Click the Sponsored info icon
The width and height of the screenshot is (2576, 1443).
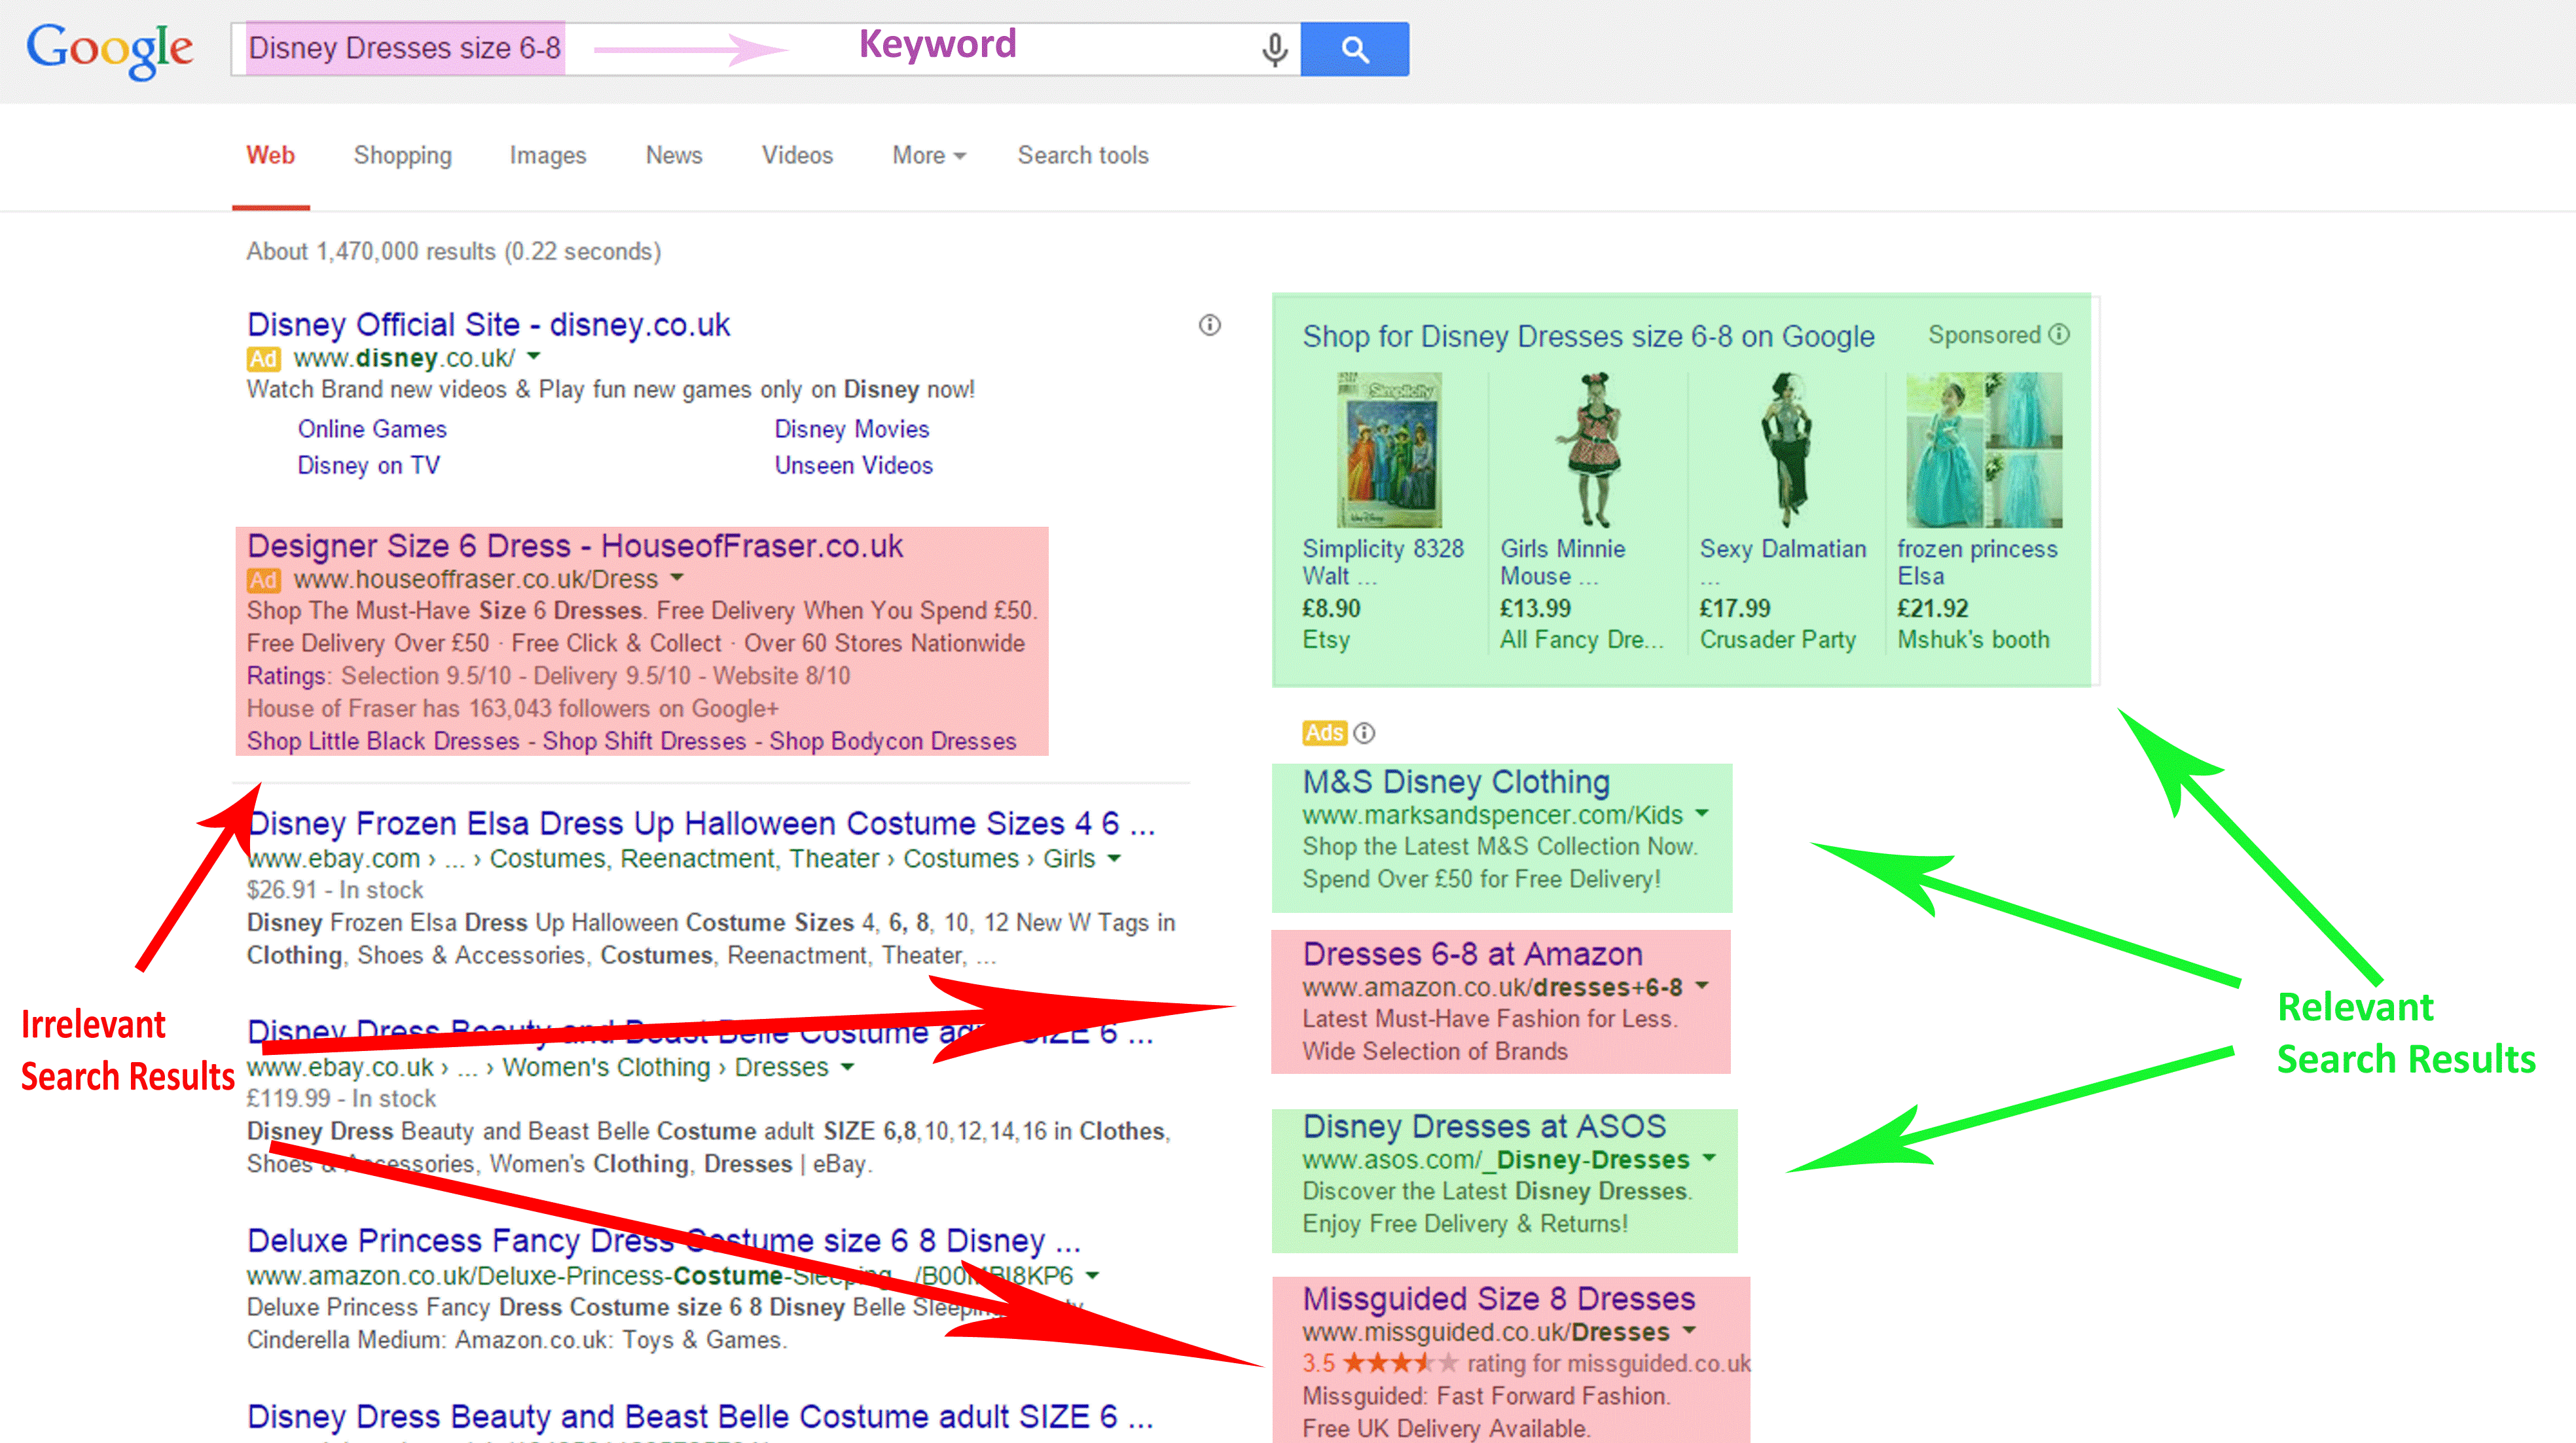click(x=2059, y=334)
